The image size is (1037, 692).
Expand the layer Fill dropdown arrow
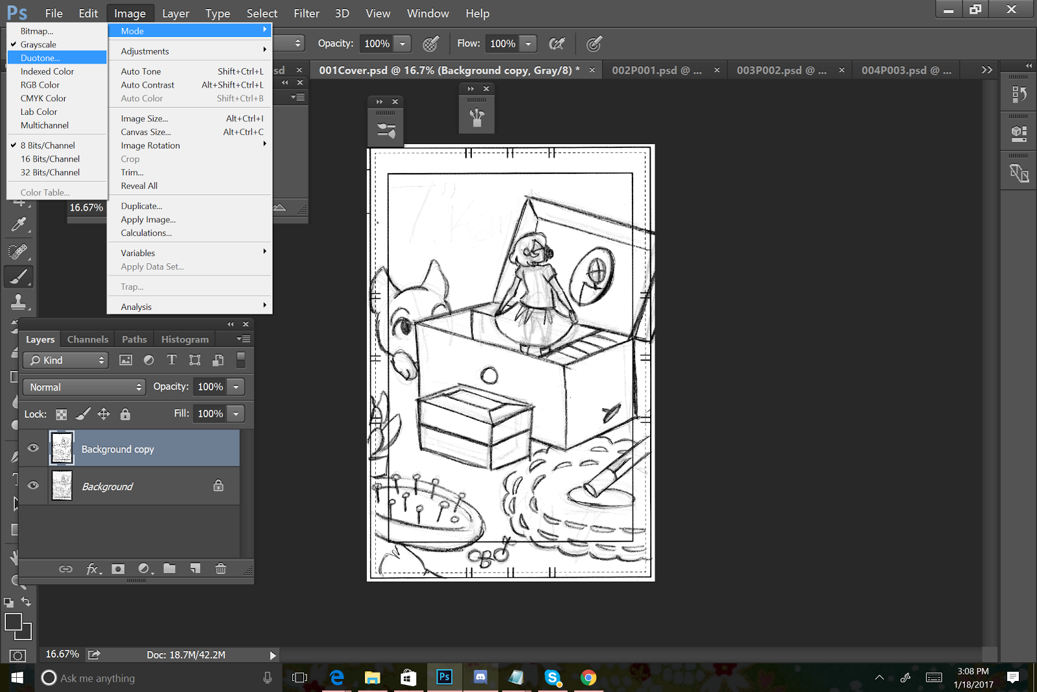point(236,414)
